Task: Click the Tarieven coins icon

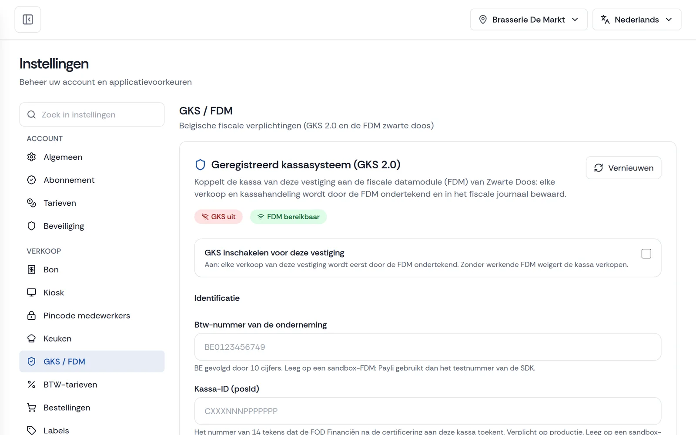Action: (31, 203)
